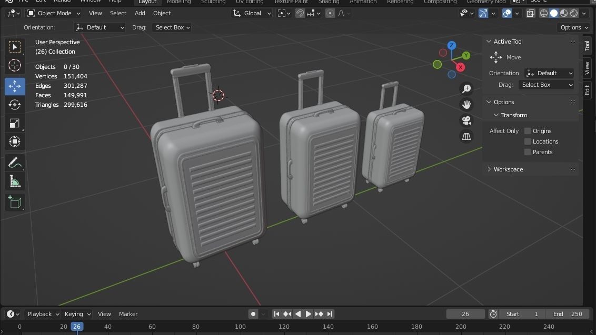Open the Playback dropdown
This screenshot has width=596, height=335.
point(43,314)
